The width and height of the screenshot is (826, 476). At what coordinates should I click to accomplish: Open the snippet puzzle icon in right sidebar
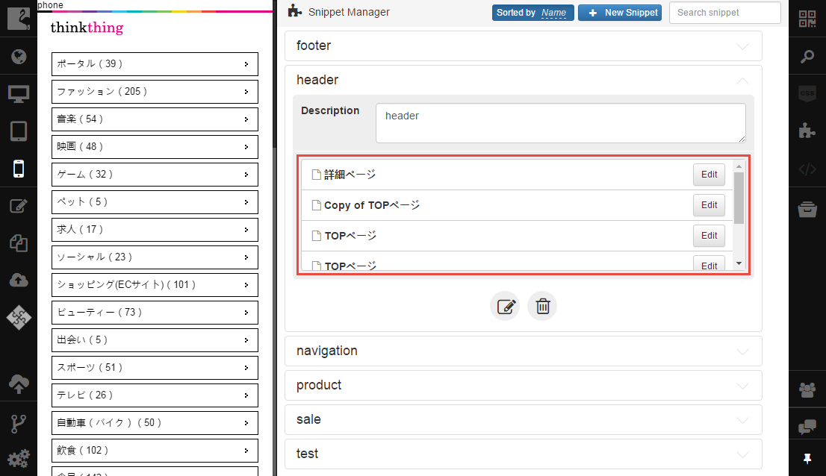point(807,131)
